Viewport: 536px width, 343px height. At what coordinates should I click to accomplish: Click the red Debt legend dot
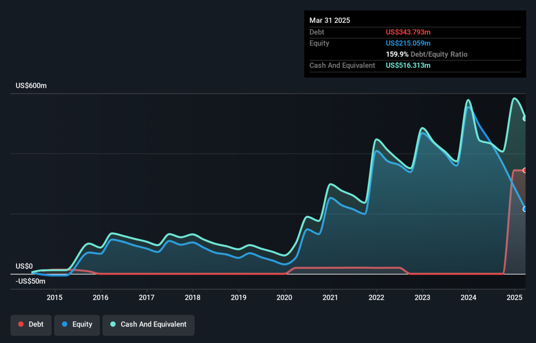[x=21, y=325]
